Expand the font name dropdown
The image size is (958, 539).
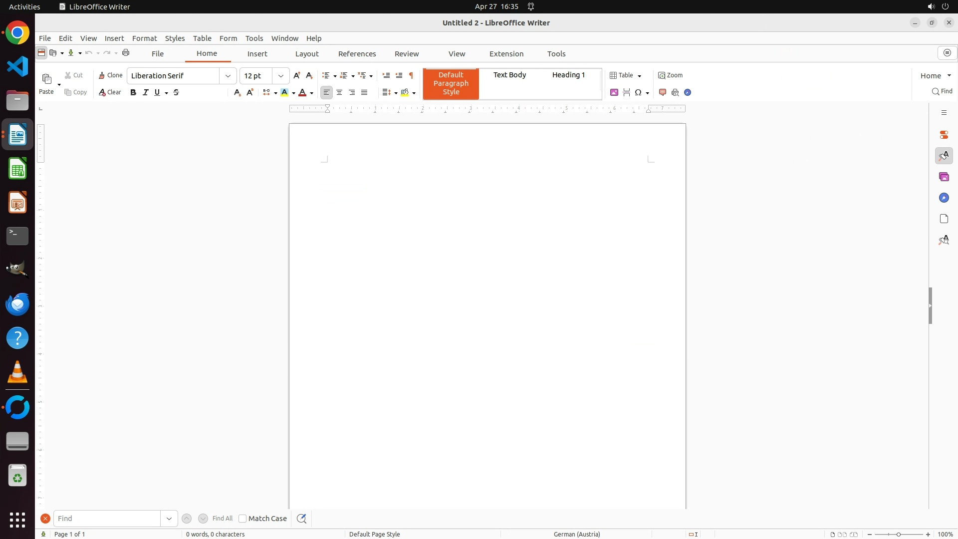pyautogui.click(x=228, y=76)
